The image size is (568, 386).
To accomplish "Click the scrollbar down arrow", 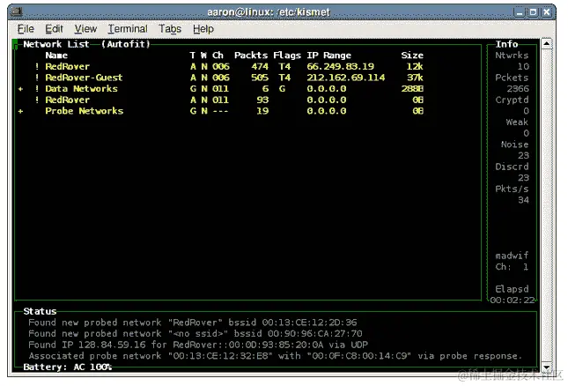I will (547, 367).
